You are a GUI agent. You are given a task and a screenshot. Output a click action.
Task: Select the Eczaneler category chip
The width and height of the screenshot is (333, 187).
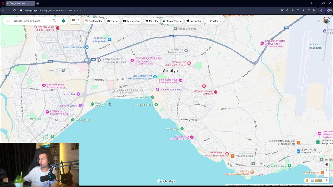(194, 21)
